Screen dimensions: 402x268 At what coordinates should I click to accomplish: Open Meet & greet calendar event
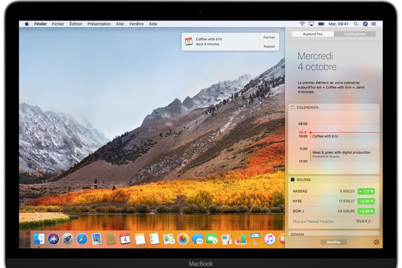pyautogui.click(x=344, y=155)
